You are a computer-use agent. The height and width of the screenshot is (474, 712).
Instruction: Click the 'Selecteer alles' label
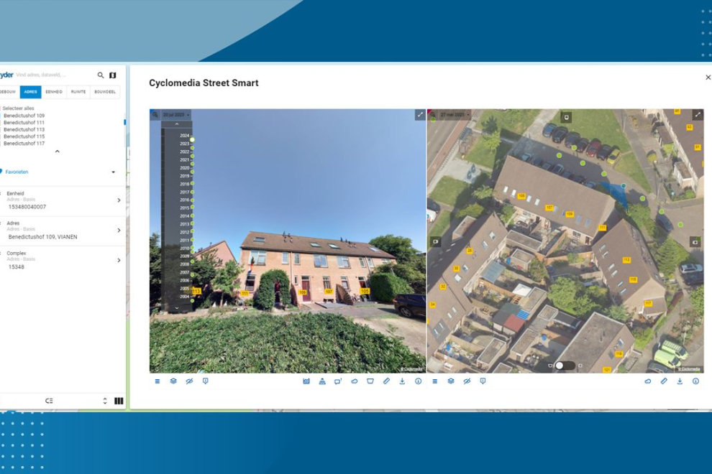pos(18,108)
